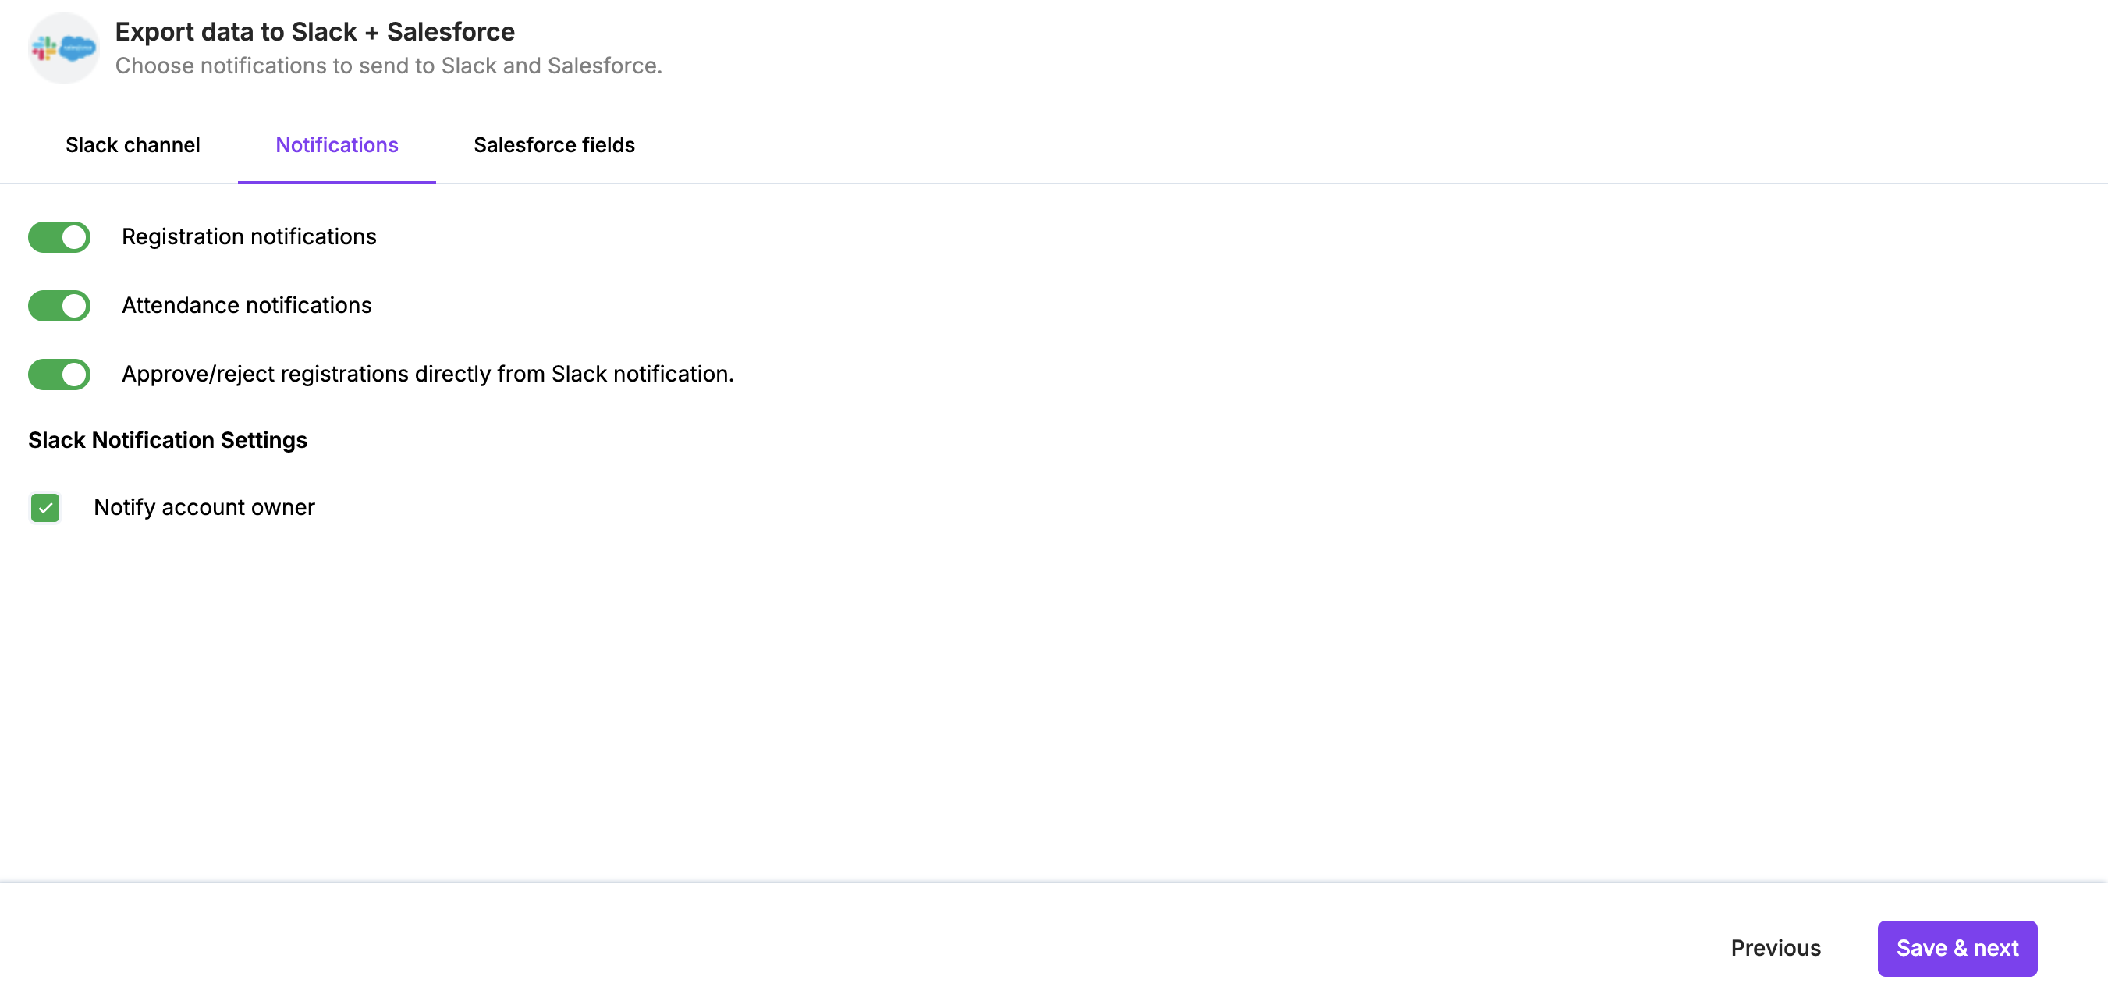Click the Approve/reject registrations description text
The width and height of the screenshot is (2108, 994).
click(428, 374)
